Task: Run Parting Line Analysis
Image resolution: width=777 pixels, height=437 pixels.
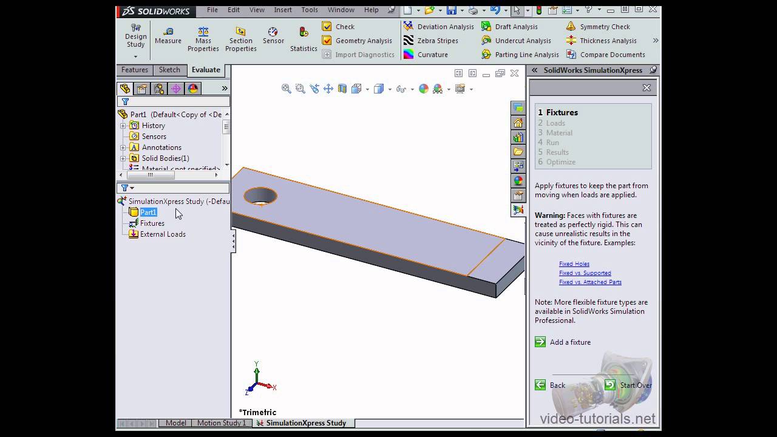Action: click(x=520, y=55)
